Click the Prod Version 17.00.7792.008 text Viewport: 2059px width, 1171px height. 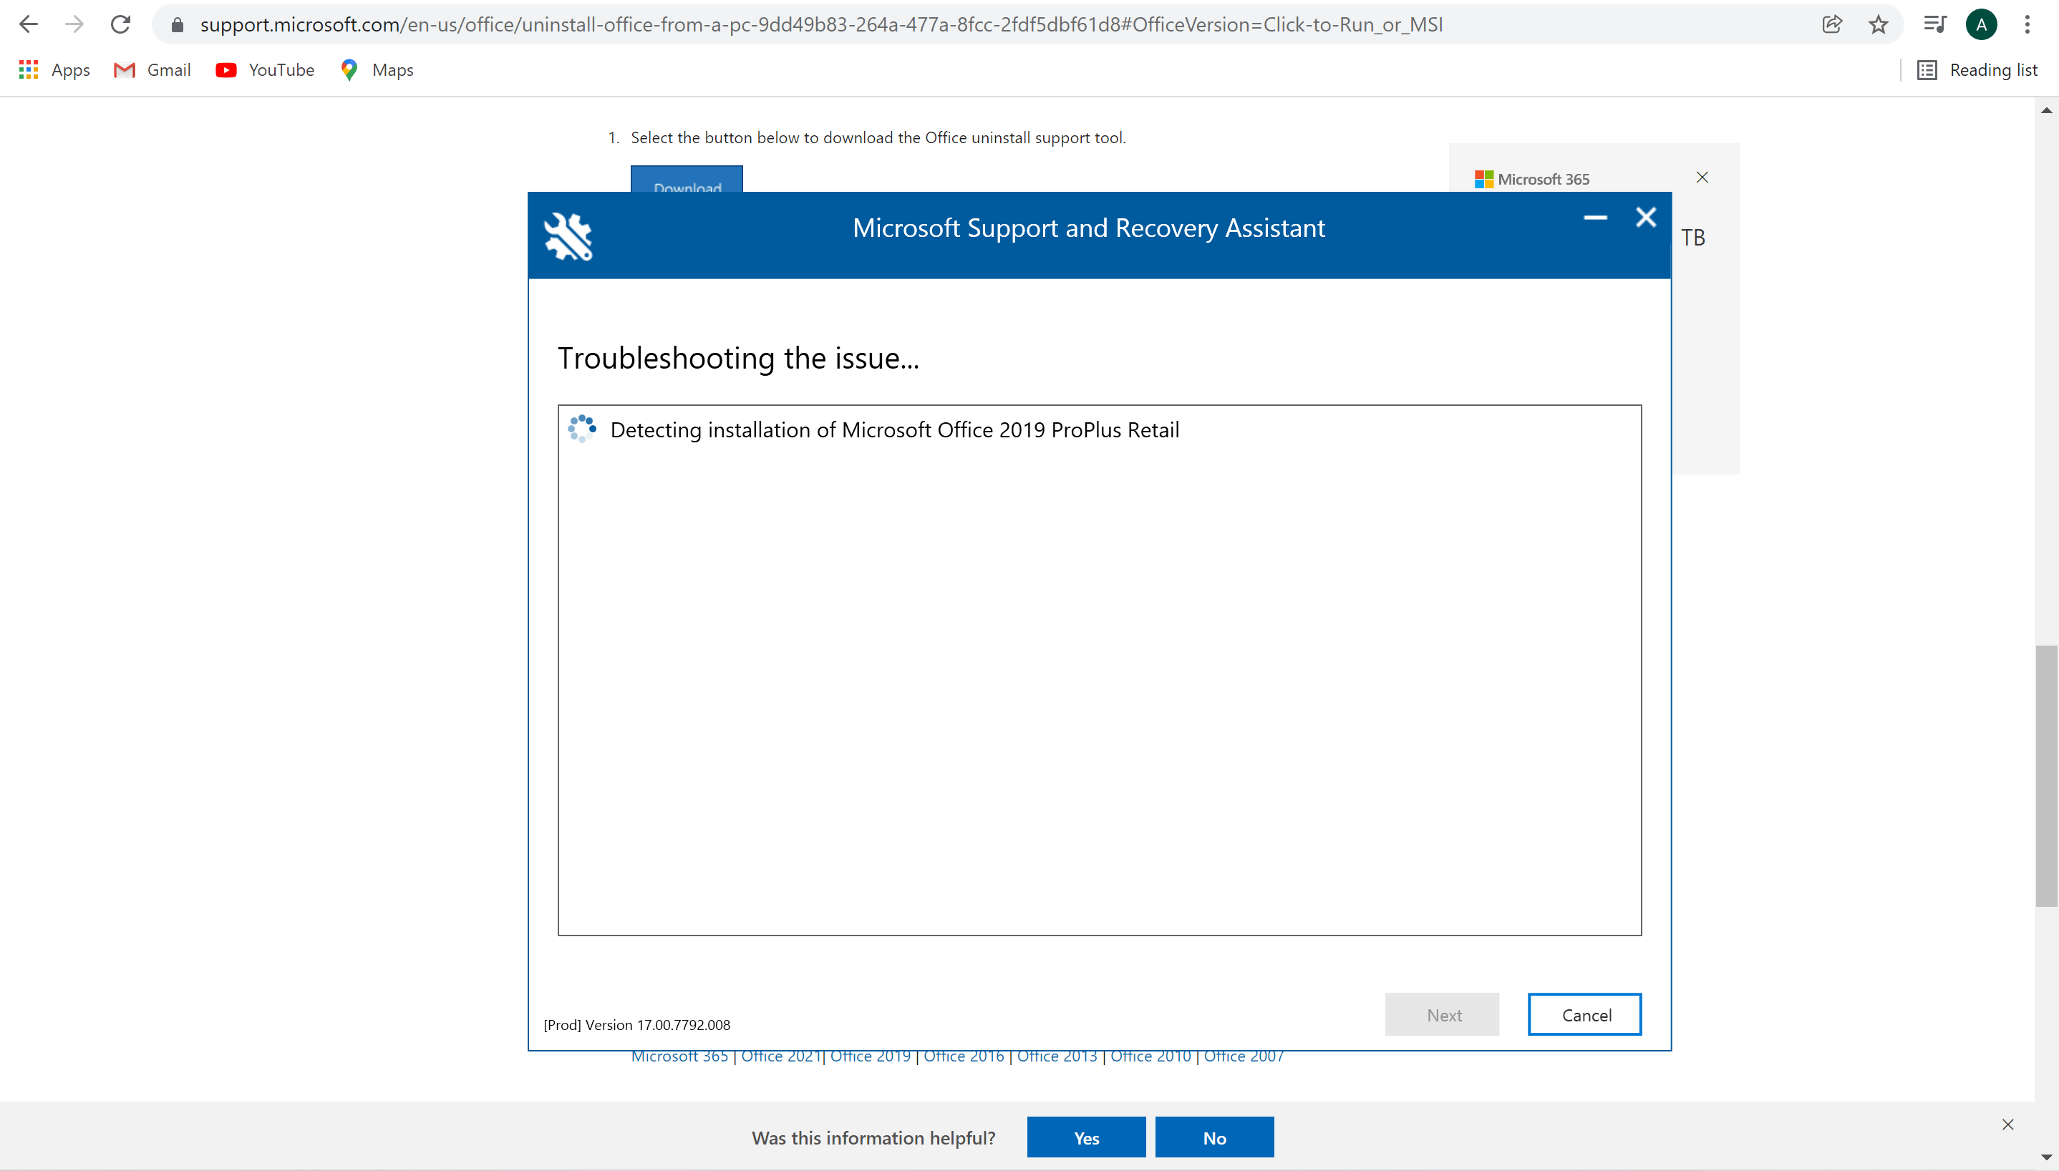tap(636, 1025)
